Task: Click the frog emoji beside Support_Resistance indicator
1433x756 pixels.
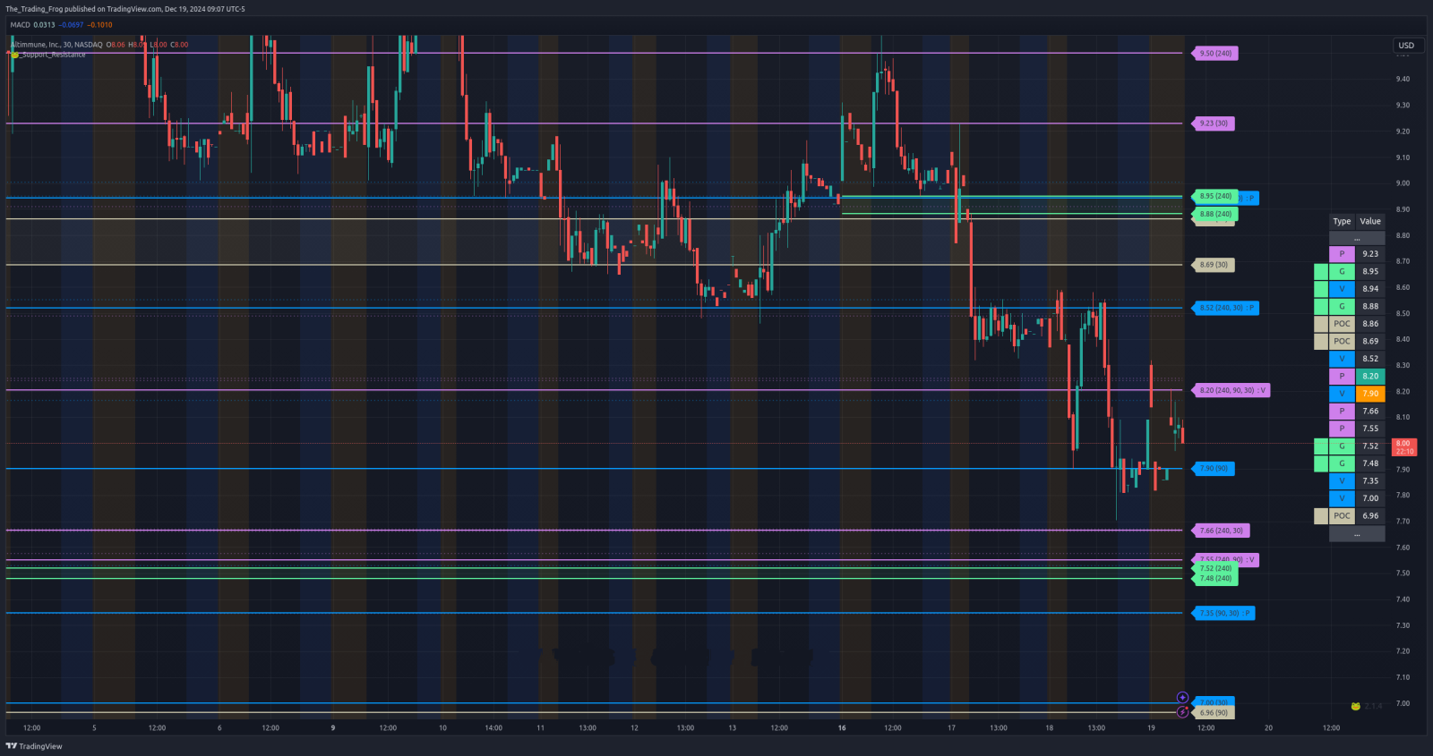Action: click(x=14, y=55)
